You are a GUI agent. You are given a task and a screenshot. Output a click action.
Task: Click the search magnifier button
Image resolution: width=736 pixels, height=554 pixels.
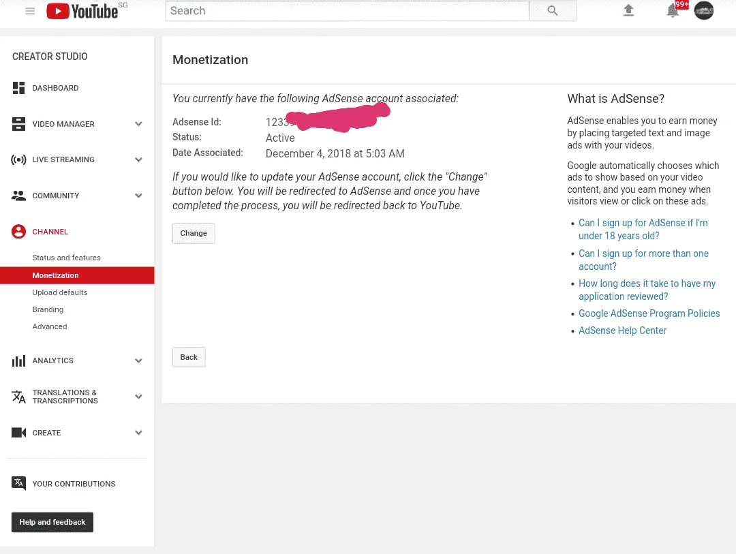[553, 11]
